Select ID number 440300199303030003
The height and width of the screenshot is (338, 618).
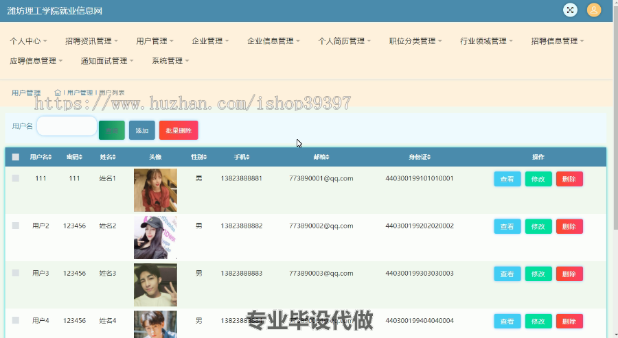420,273
